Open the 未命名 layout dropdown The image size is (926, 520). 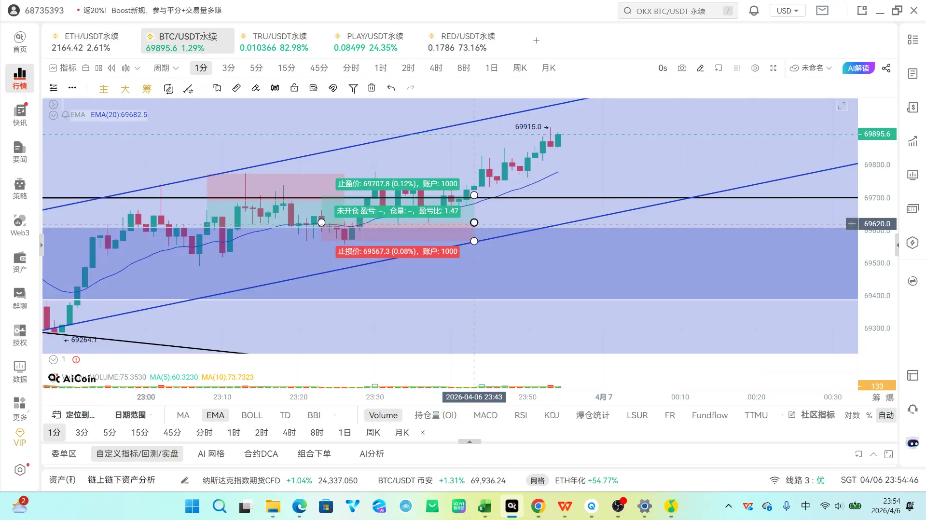coord(811,68)
